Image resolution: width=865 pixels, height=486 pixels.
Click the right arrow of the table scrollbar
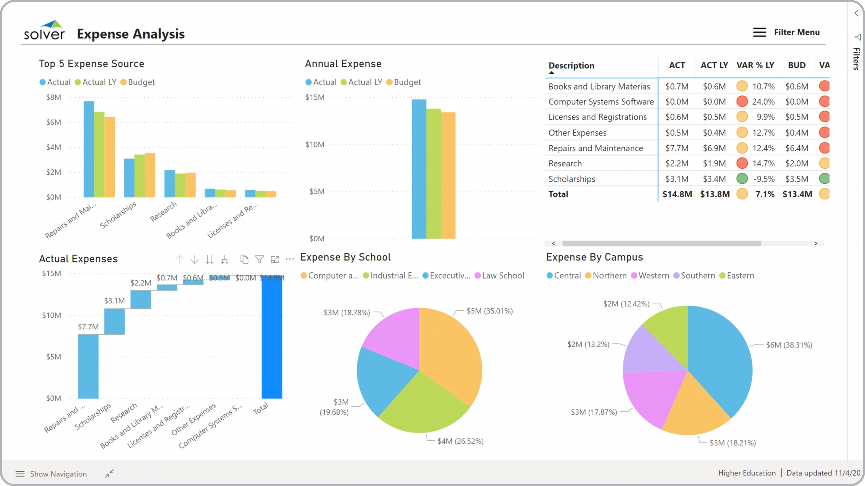pyautogui.click(x=816, y=243)
